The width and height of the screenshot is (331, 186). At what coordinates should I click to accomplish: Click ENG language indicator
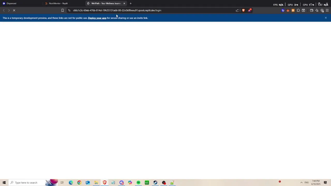(x=306, y=183)
